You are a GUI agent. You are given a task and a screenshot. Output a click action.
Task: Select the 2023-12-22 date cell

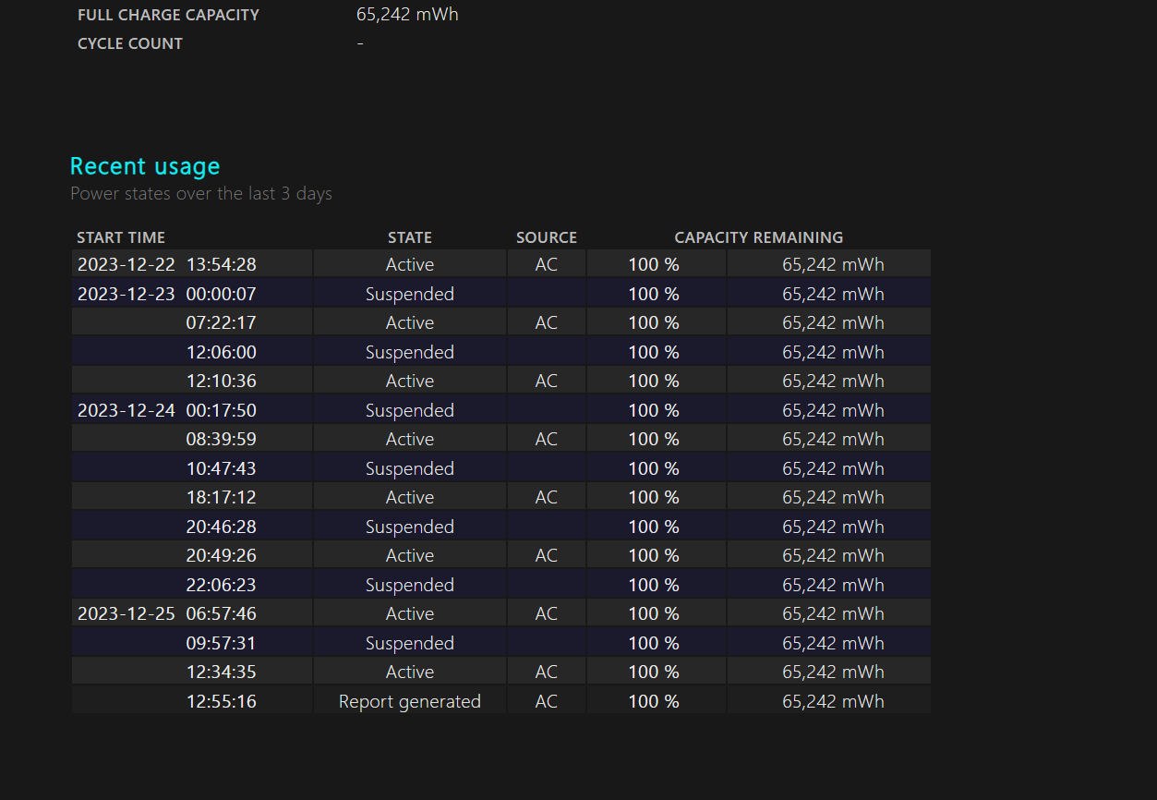click(x=126, y=264)
